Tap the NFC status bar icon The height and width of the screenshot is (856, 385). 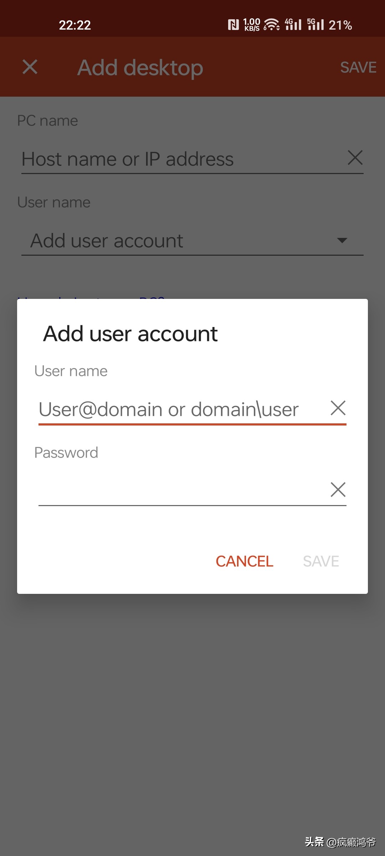(233, 25)
